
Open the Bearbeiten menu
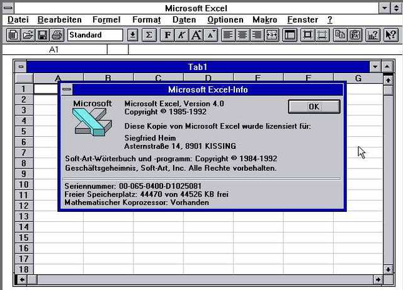(59, 20)
